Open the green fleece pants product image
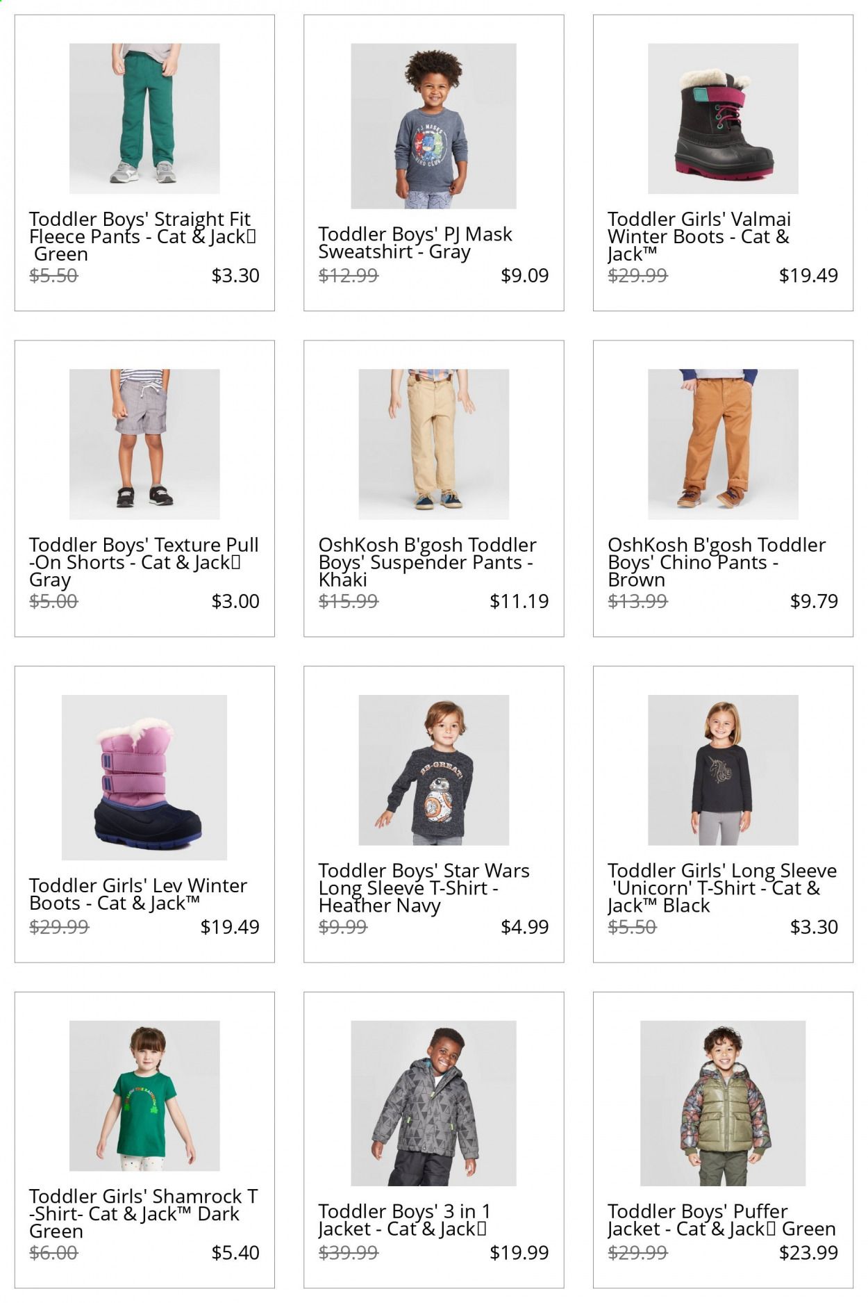This screenshot has width=868, height=1303. tap(144, 118)
